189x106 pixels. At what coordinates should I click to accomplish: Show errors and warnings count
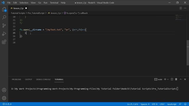click(7, 104)
